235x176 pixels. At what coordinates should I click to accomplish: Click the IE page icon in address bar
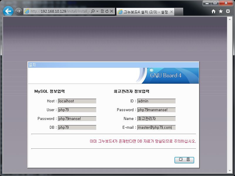tap(27, 11)
